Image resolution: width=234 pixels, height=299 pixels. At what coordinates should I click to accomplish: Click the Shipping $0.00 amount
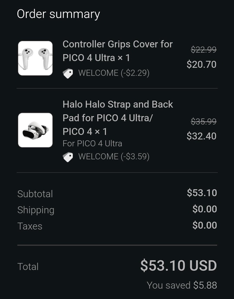[x=205, y=209]
